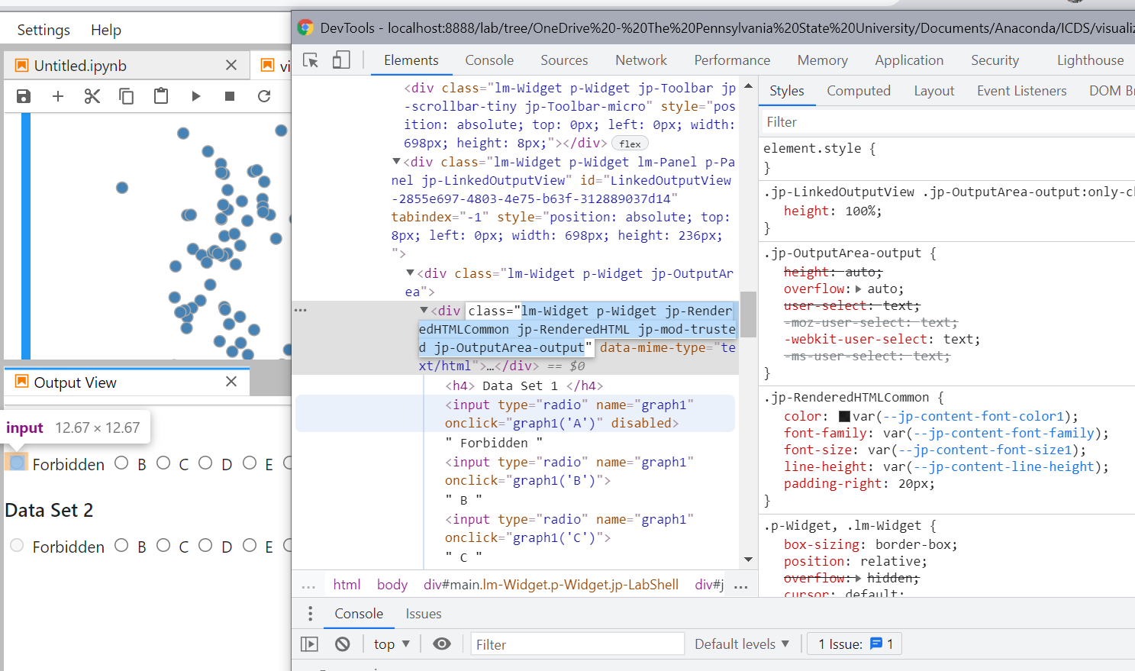This screenshot has width=1135, height=671.
Task: Toggle the device toolbar icon in DevTools
Action: pyautogui.click(x=341, y=60)
